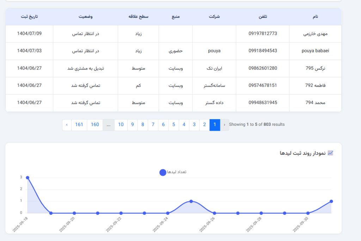Jump to last page 161

click(79, 125)
